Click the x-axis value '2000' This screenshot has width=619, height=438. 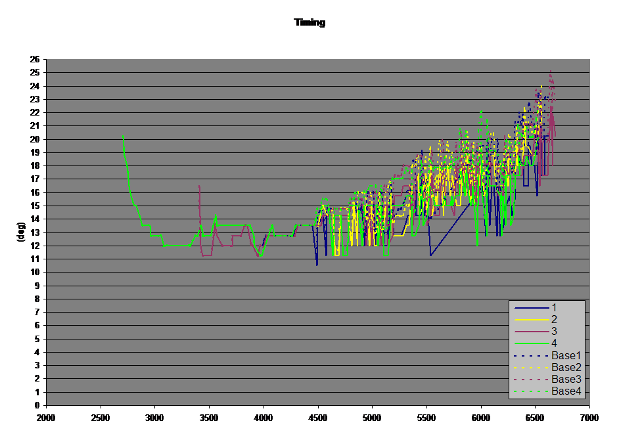pos(46,418)
